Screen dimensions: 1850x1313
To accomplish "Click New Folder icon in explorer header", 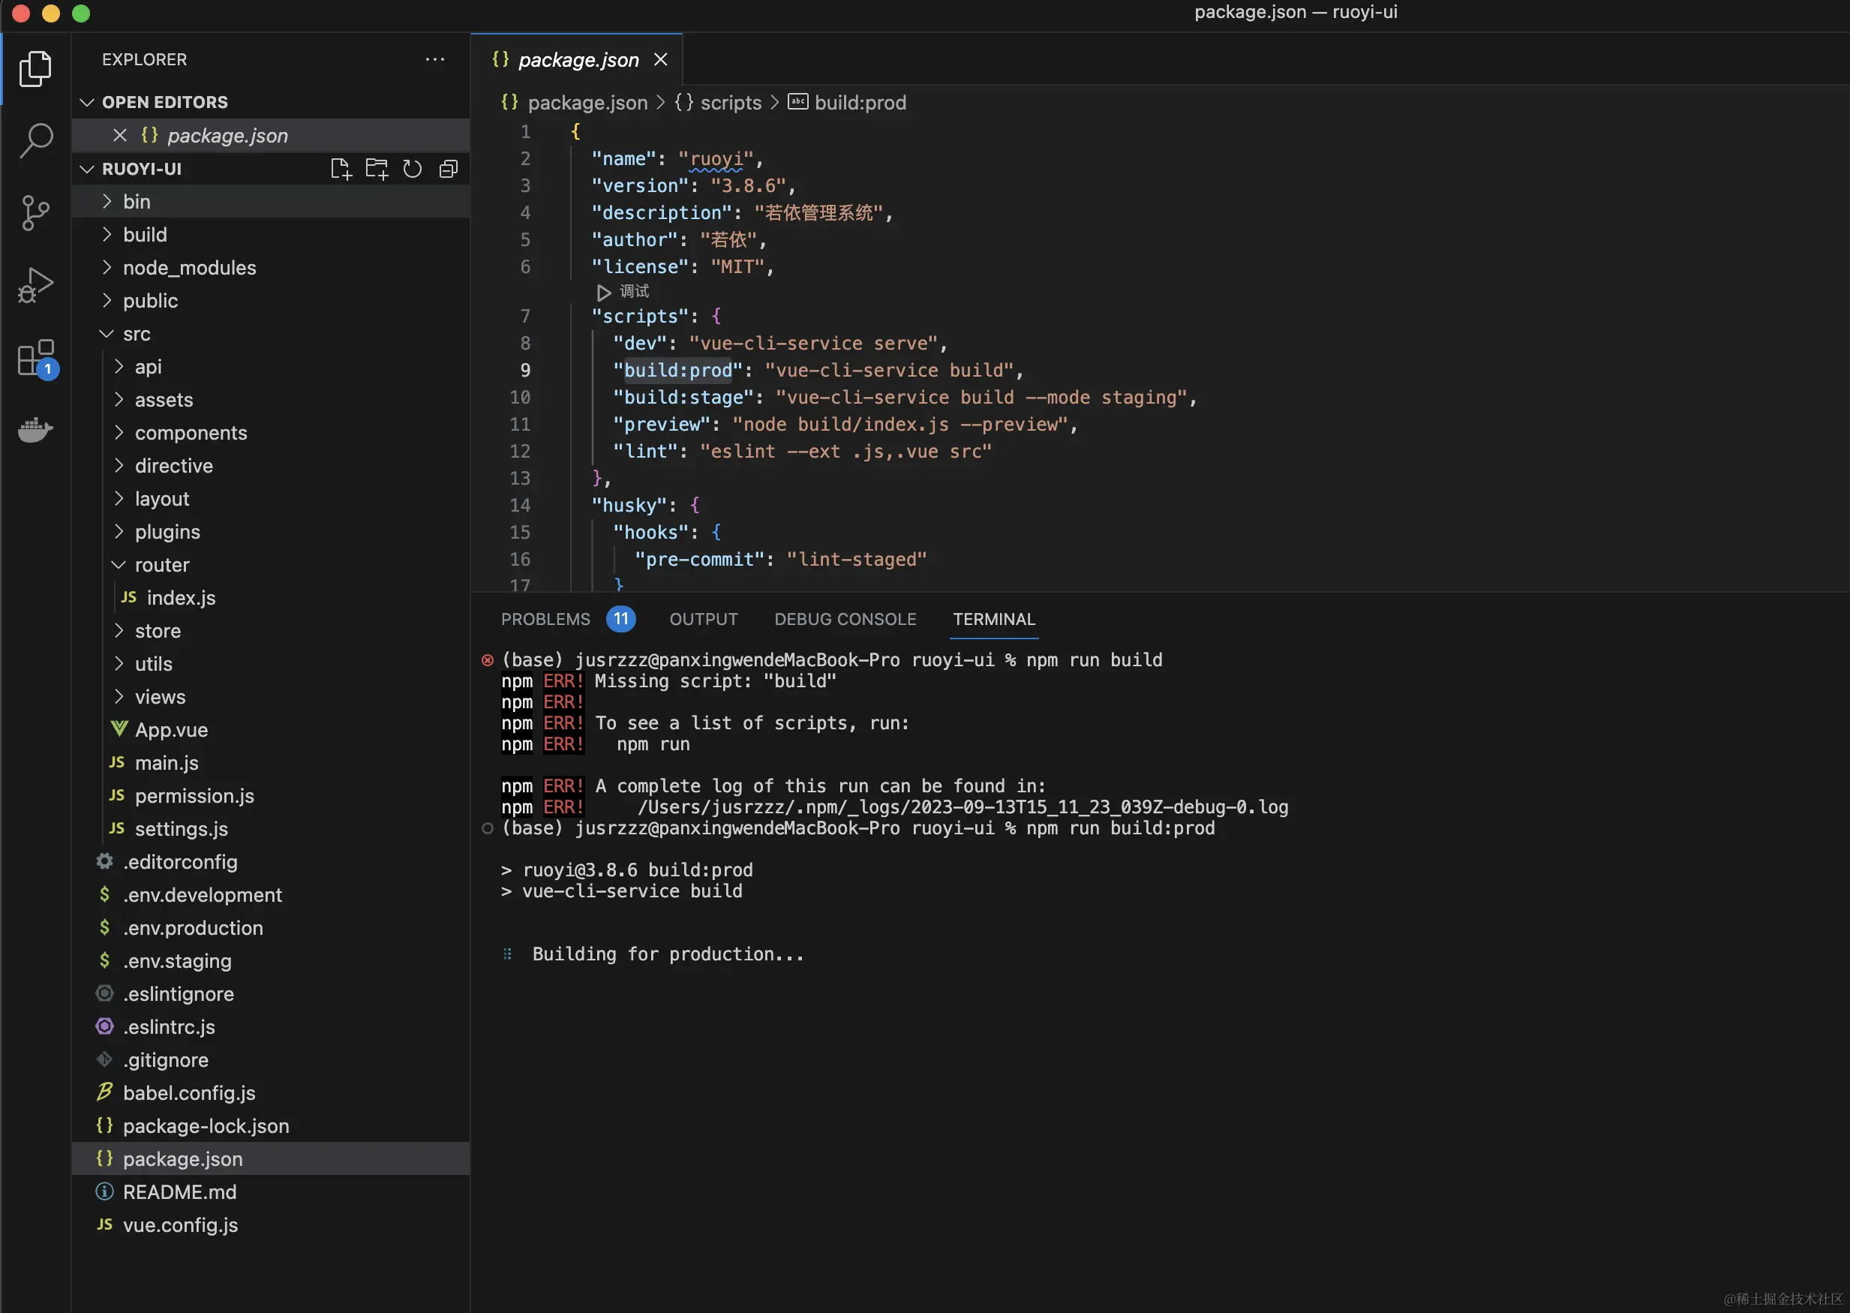I will (377, 169).
